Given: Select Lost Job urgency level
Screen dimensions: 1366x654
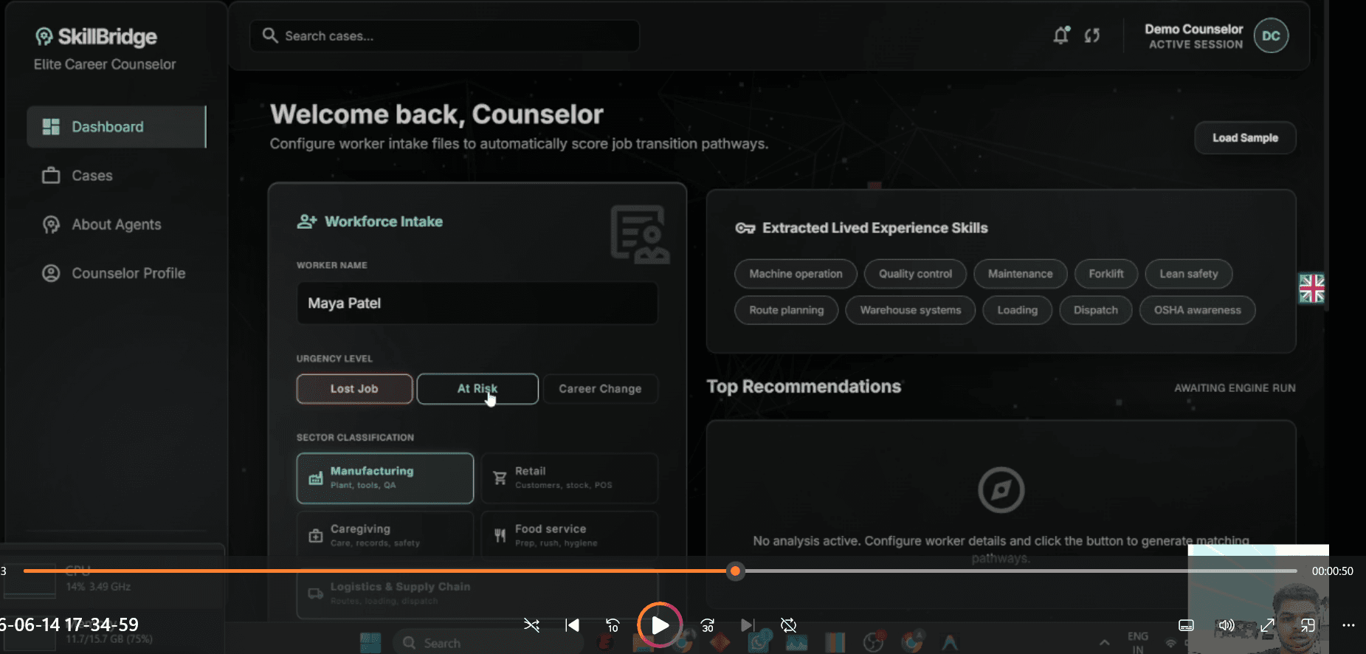Looking at the screenshot, I should 354,389.
